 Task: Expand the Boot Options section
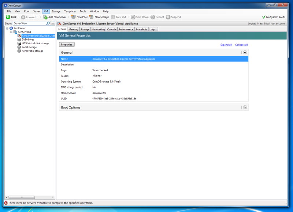pos(245,107)
